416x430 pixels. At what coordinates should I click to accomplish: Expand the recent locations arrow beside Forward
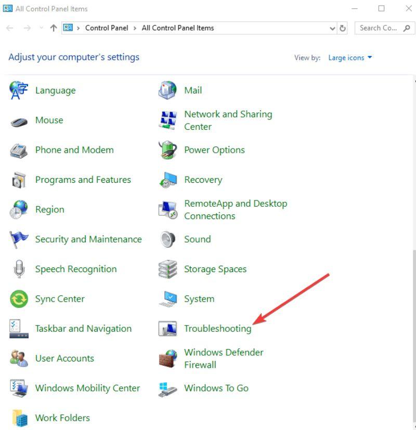click(41, 28)
